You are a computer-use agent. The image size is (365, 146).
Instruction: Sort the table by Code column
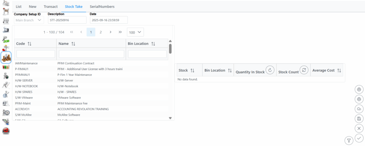coord(30,44)
